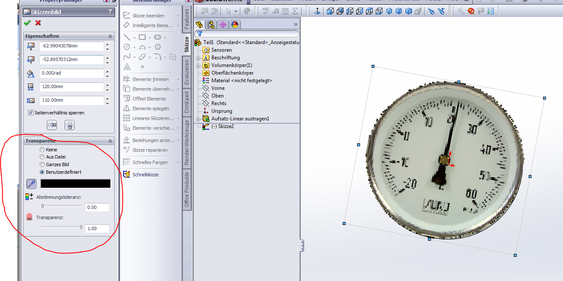Toggle the Seitenverhältnis sperren checkbox

[x=31, y=113]
